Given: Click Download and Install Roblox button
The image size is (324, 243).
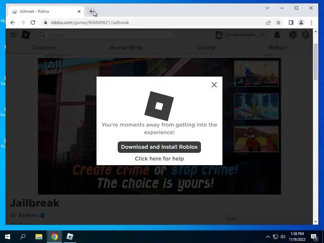Looking at the screenshot, I should (159, 147).
